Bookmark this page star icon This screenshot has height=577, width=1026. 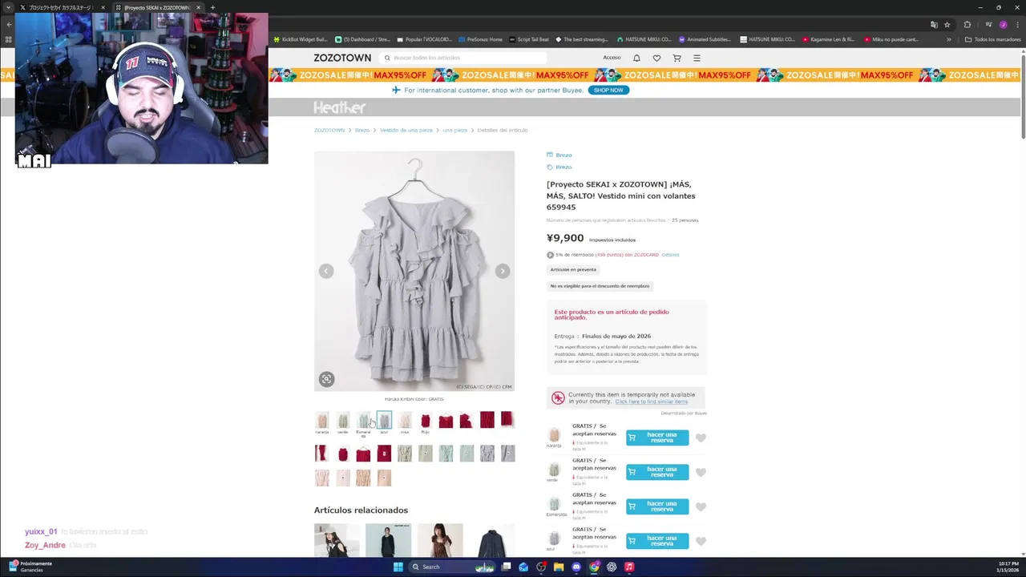click(947, 24)
